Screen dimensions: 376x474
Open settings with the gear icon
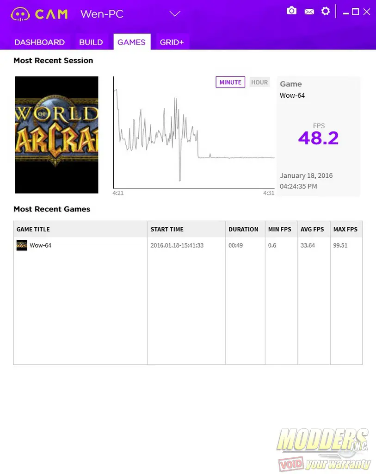pyautogui.click(x=326, y=11)
